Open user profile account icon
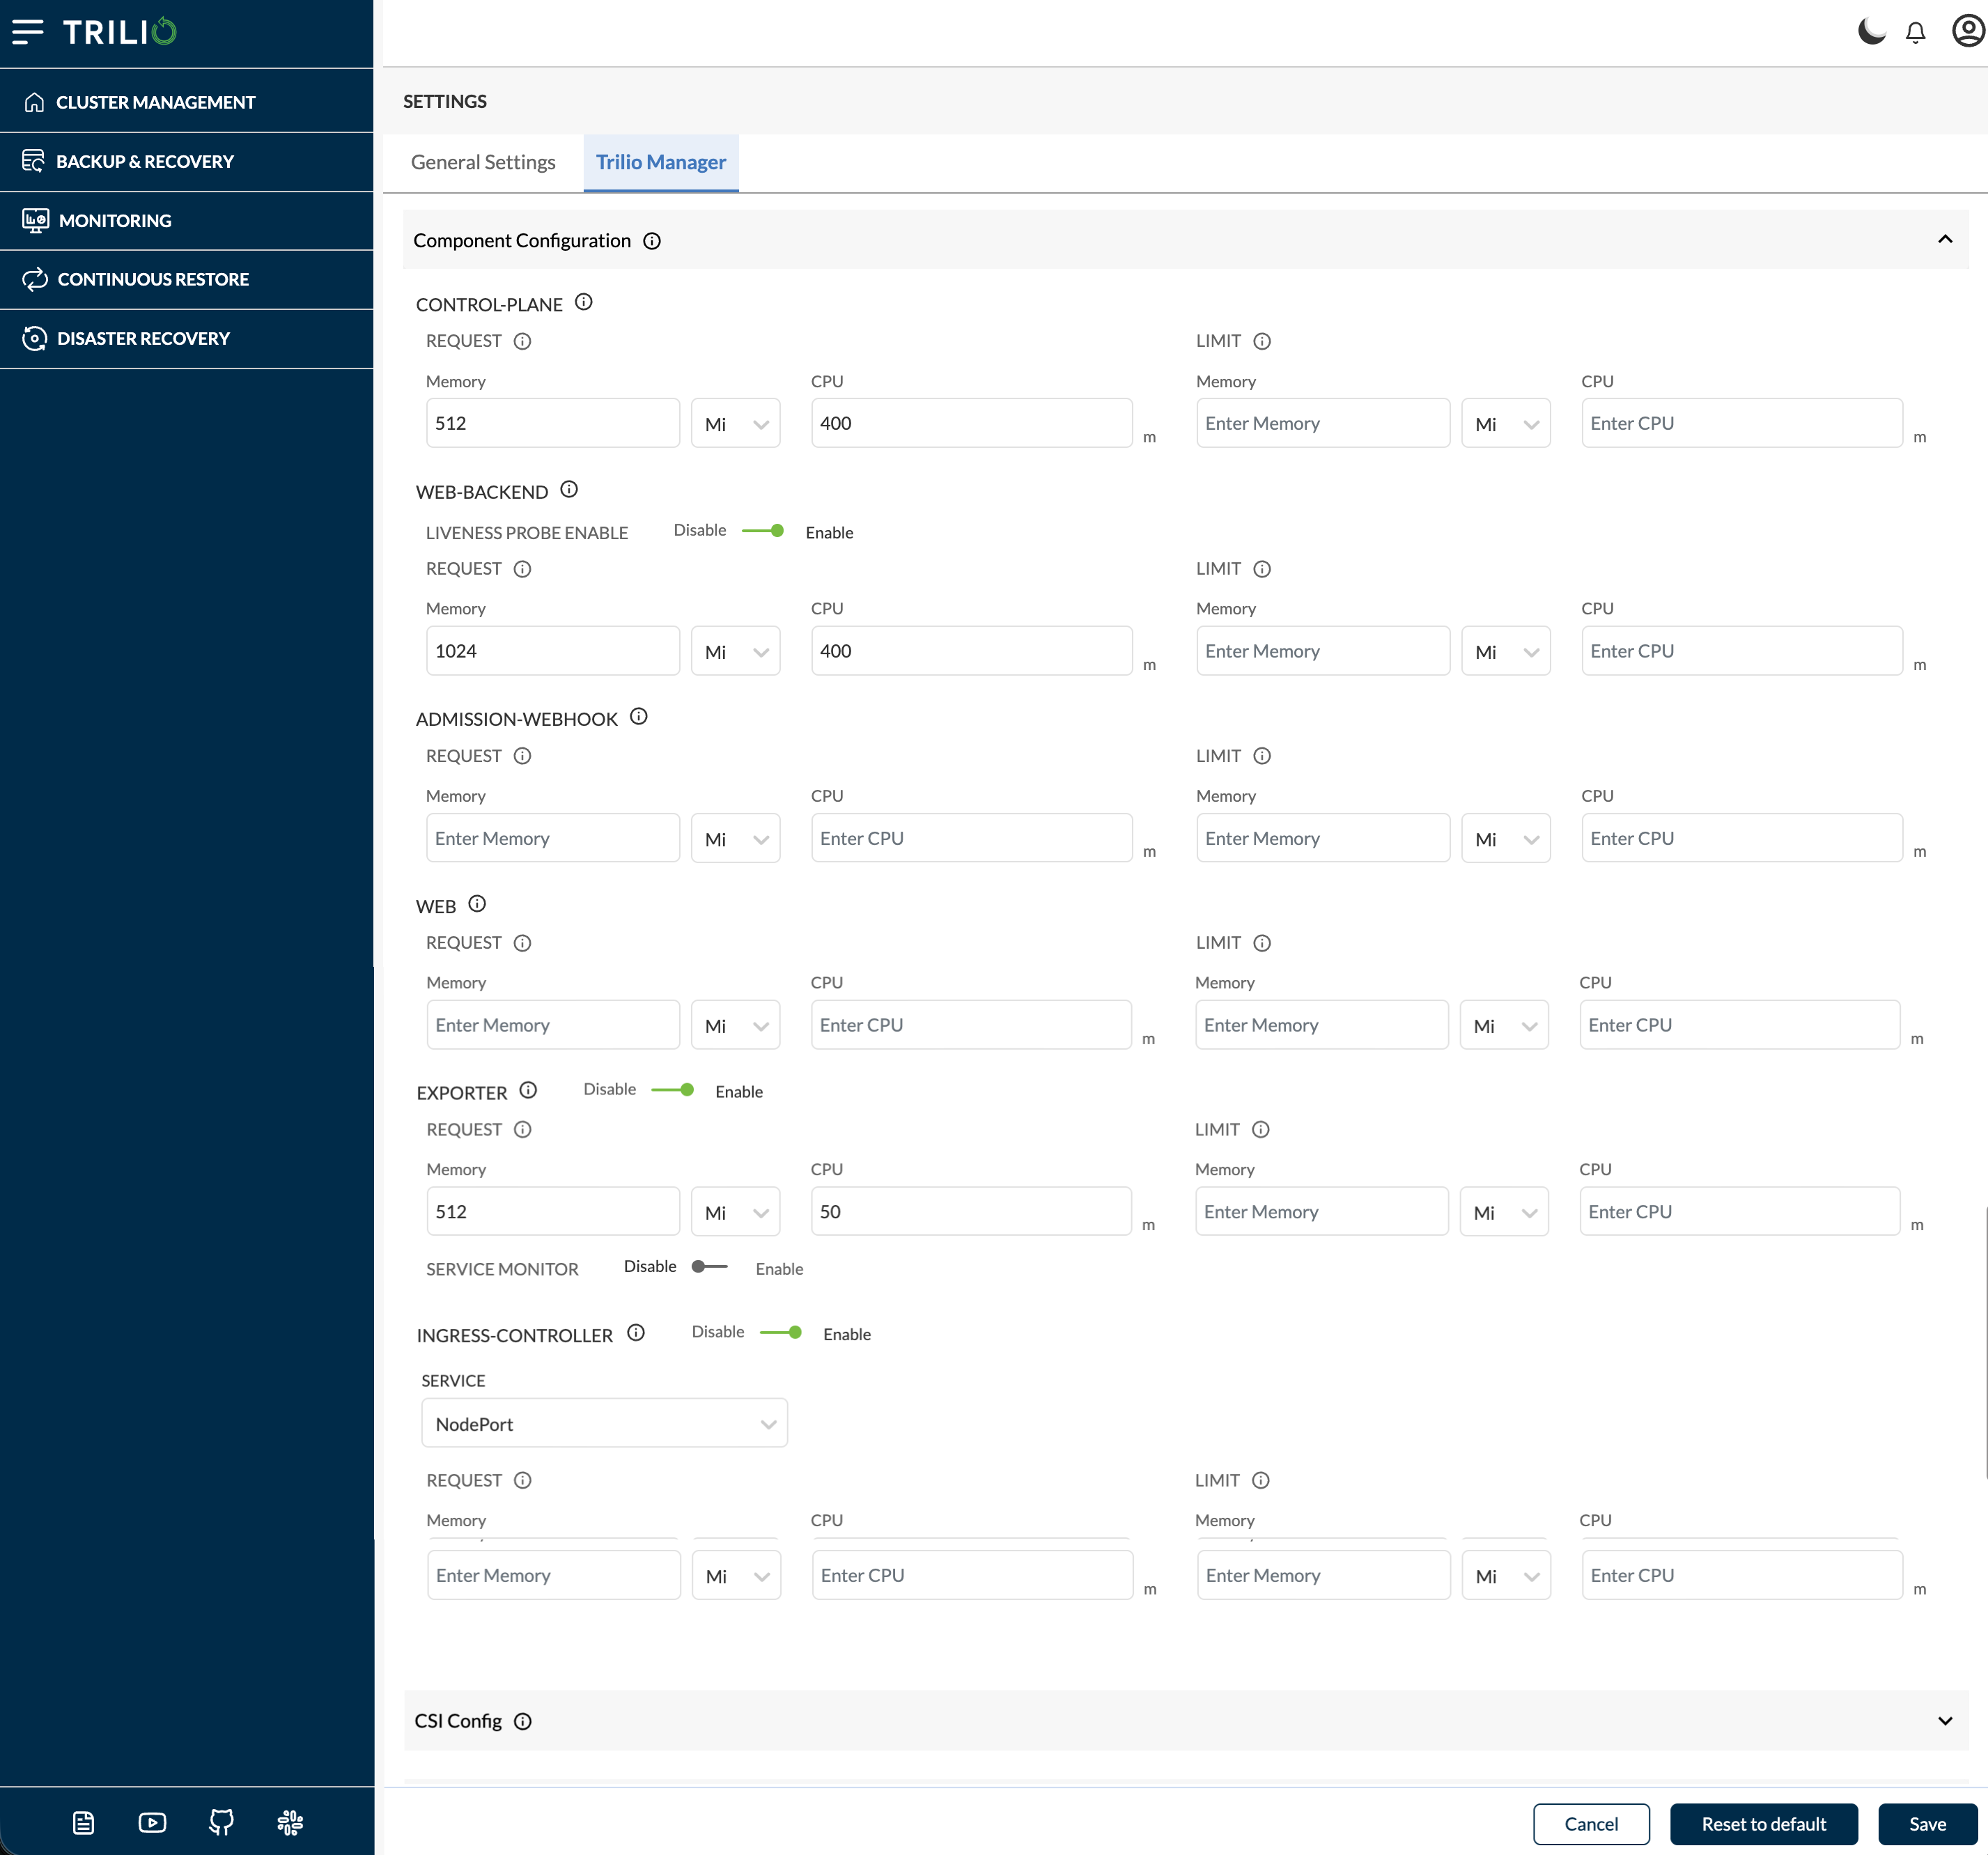 (x=1967, y=32)
